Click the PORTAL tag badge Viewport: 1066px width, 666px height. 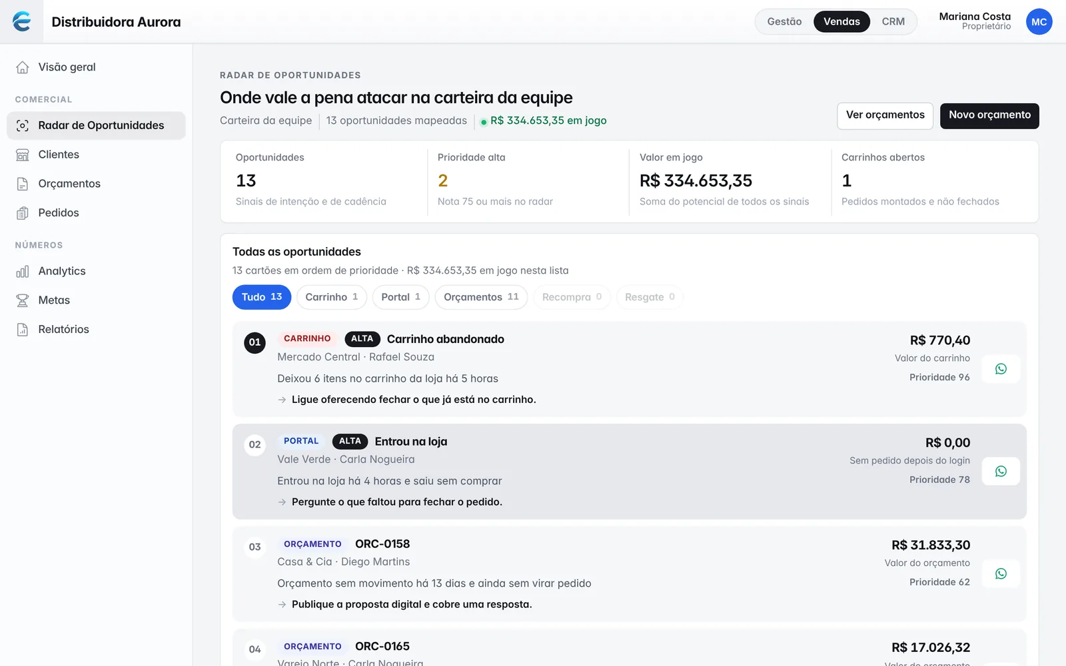point(301,442)
